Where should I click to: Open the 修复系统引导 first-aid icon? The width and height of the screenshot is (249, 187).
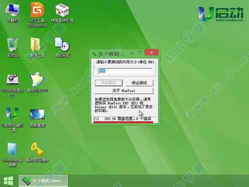click(62, 13)
